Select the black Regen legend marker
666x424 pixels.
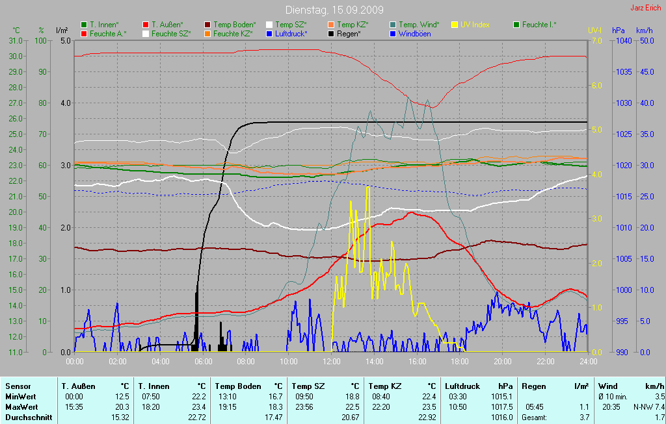click(x=331, y=33)
